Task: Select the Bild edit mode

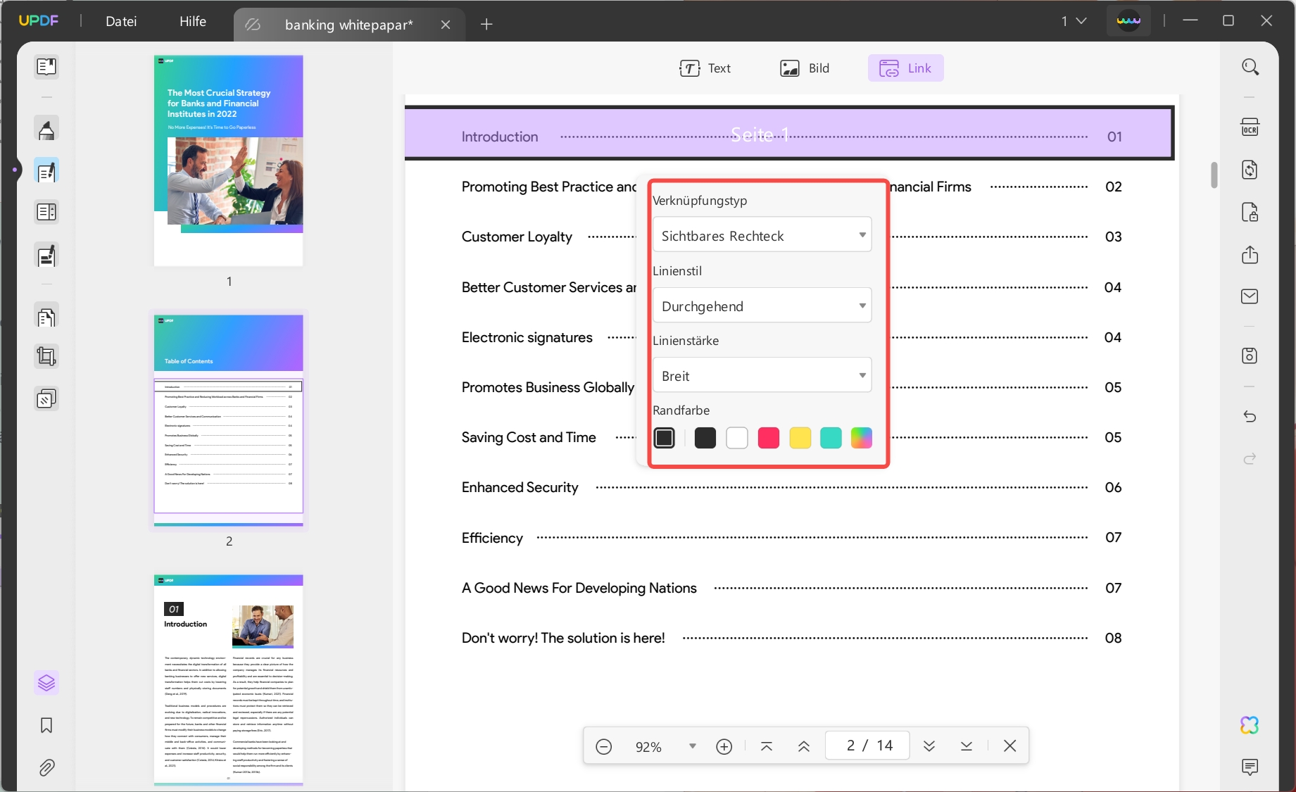Action: (805, 68)
